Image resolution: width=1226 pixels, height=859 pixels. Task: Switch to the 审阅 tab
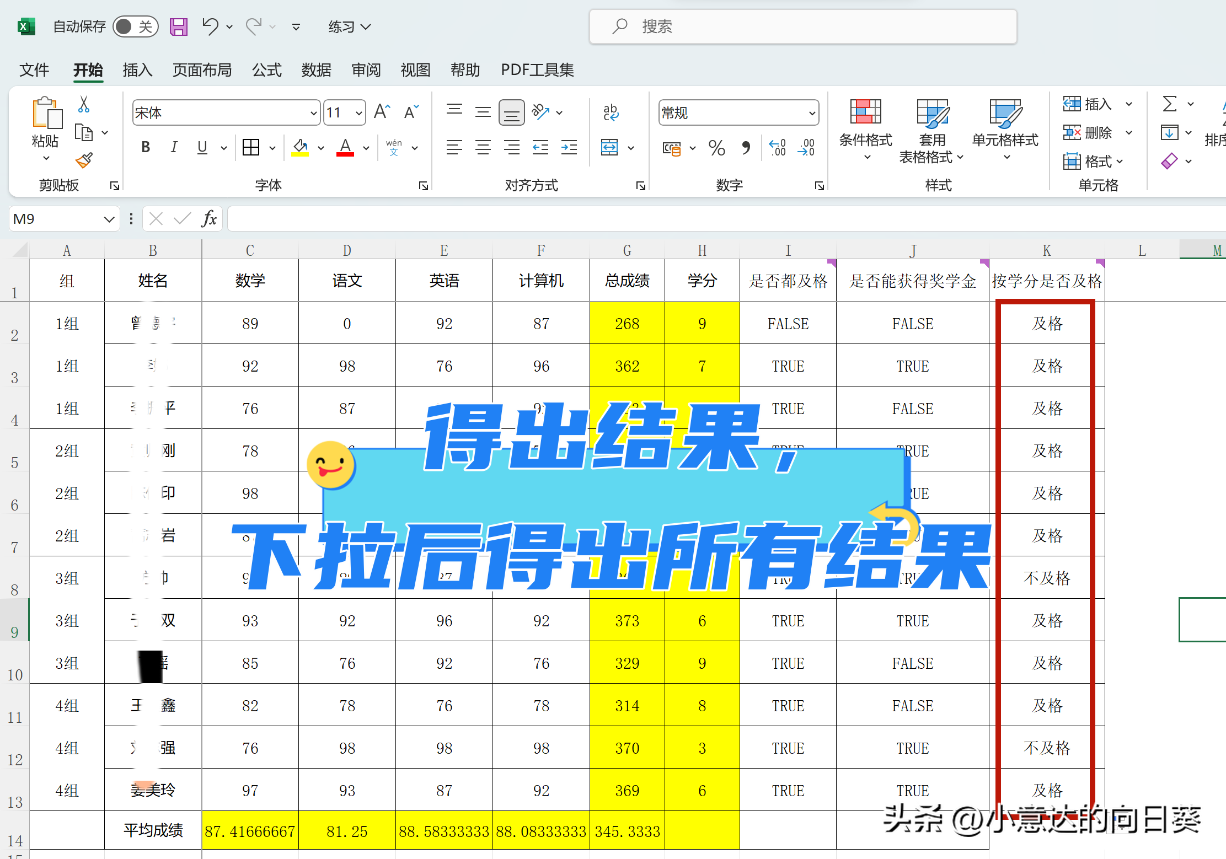pyautogui.click(x=366, y=70)
